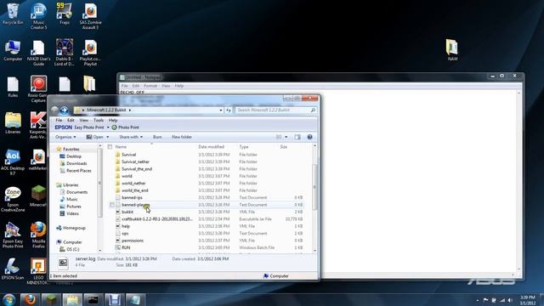Open the Explorer Tools menu
This screenshot has height=306, width=544.
coord(99,121)
